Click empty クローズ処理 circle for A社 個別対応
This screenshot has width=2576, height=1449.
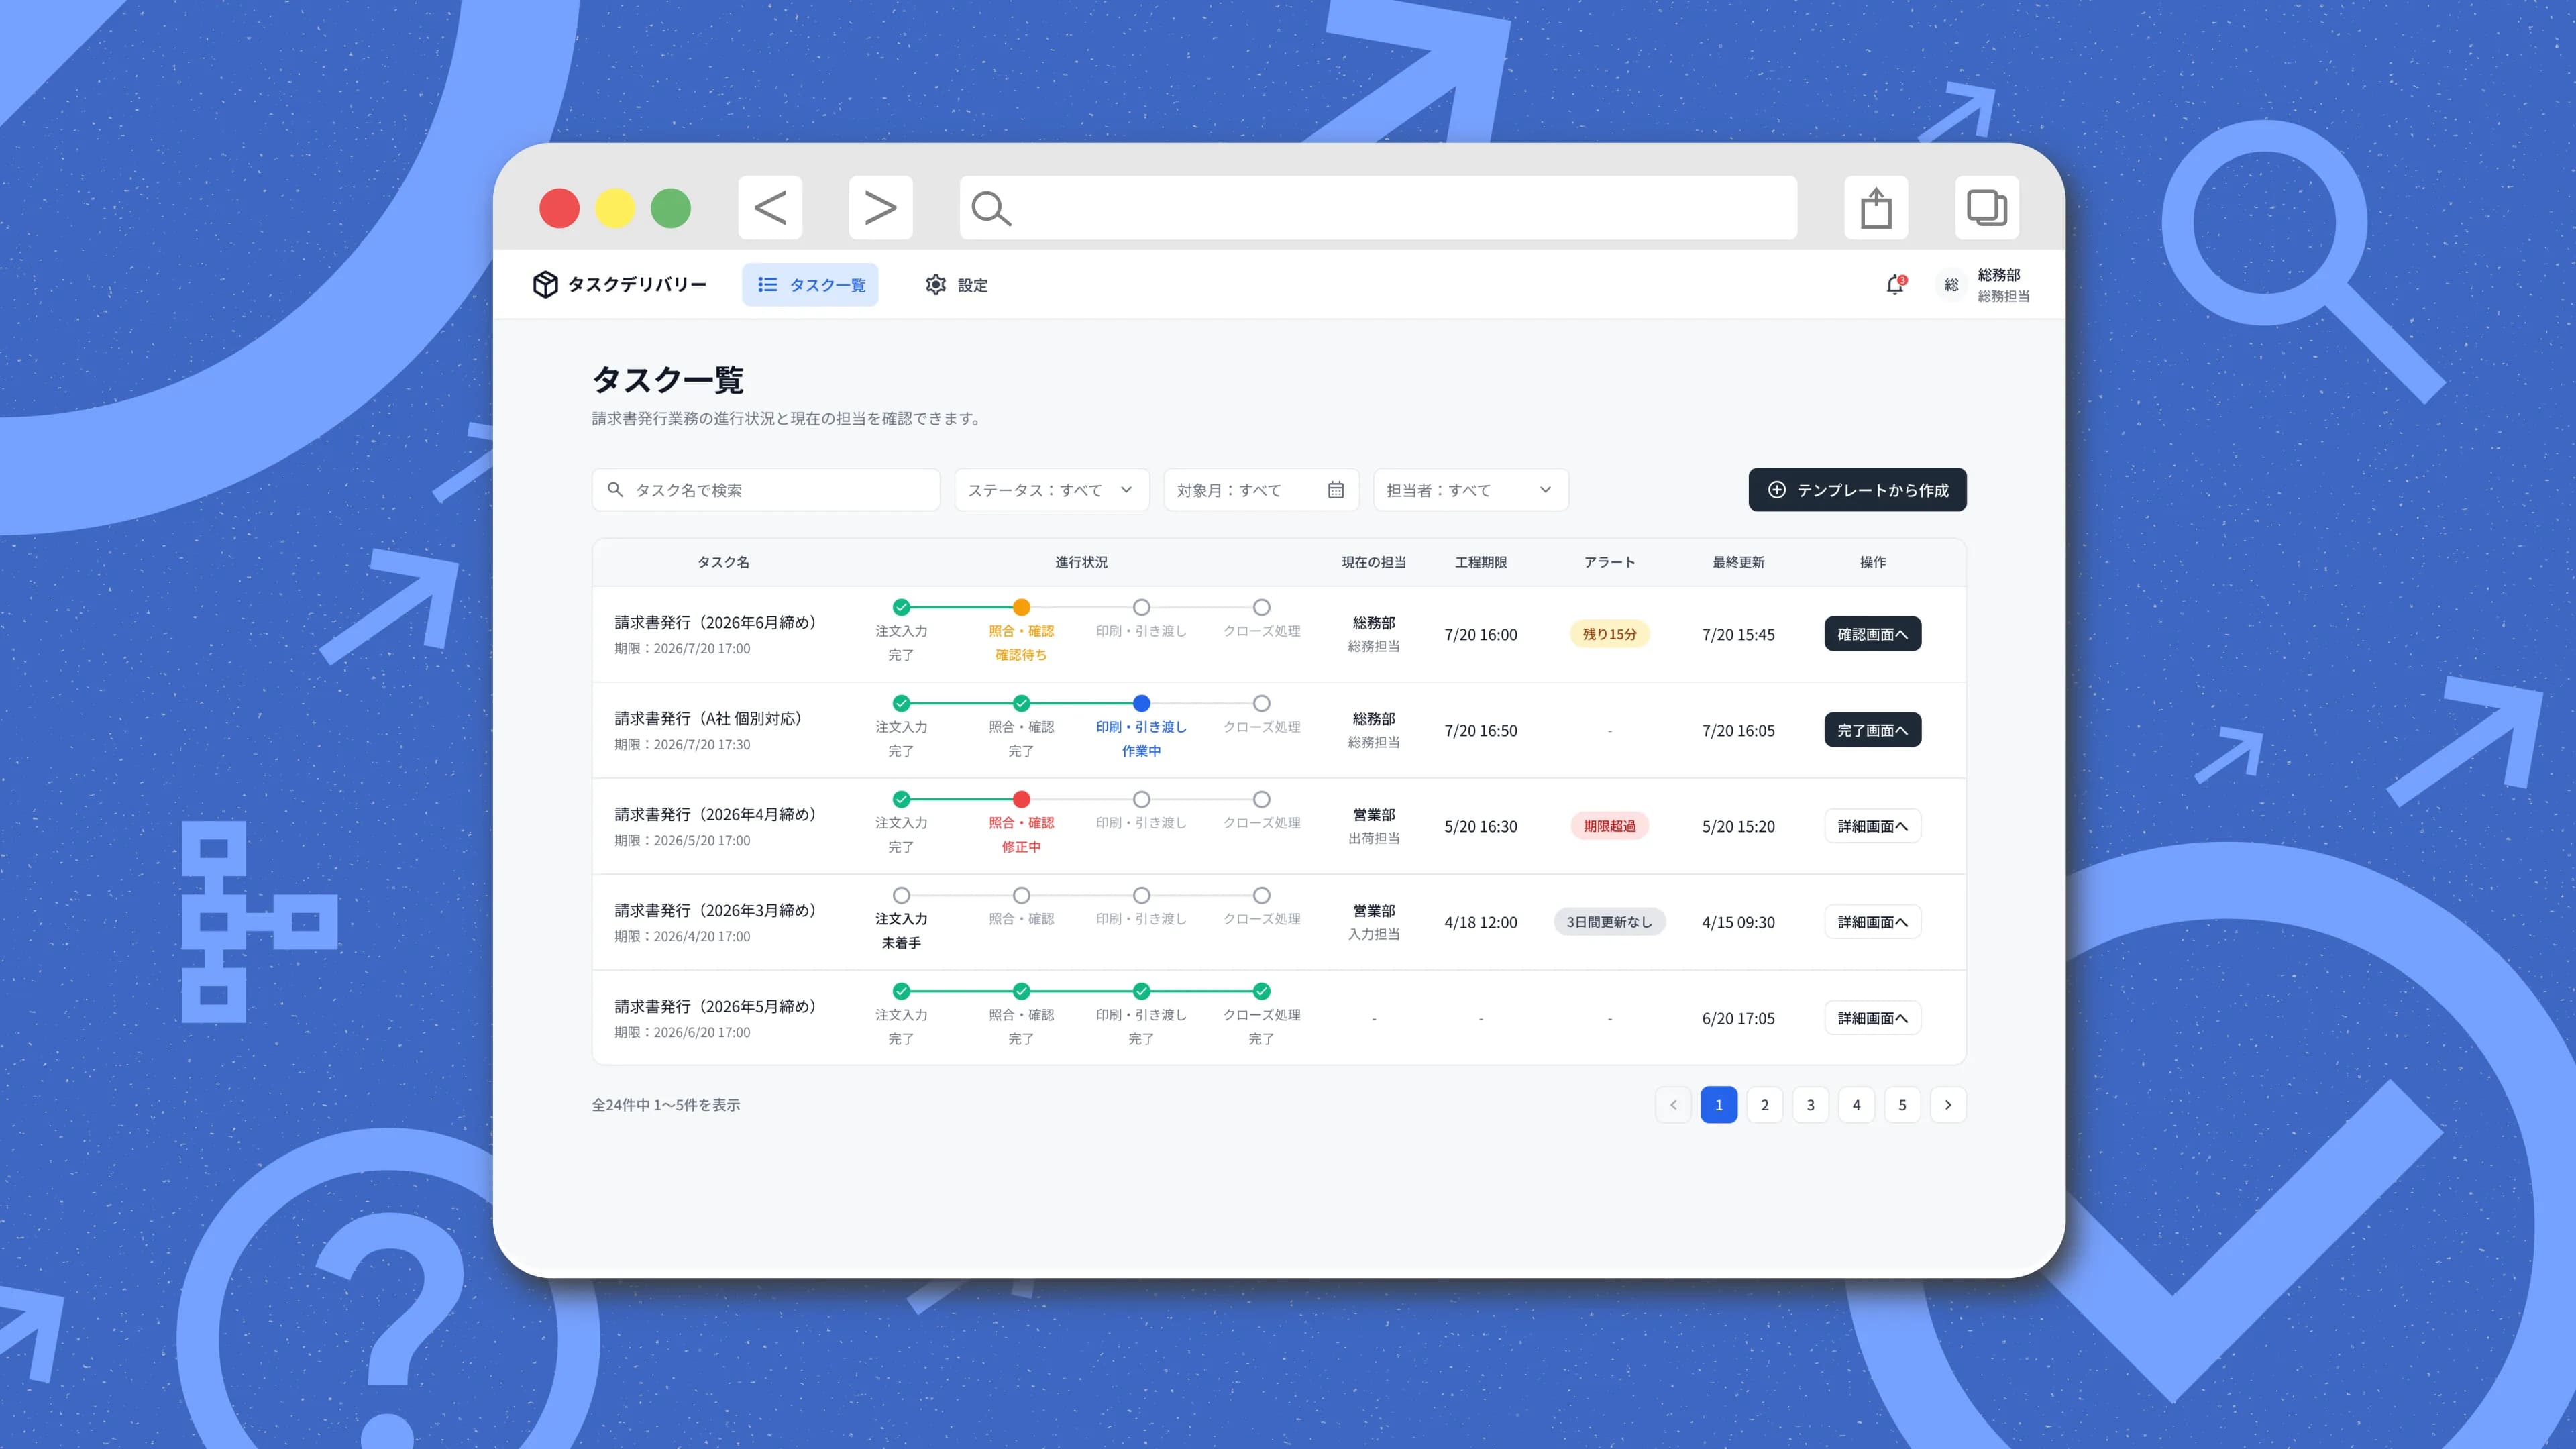tap(1261, 703)
